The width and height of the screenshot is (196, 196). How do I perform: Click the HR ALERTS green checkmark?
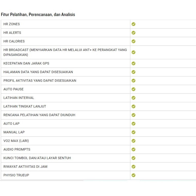coord(133,33)
